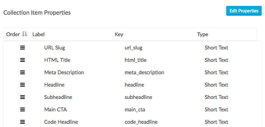Select the Headline label cell
Viewport: 265px width, 127px height.
pos(54,85)
